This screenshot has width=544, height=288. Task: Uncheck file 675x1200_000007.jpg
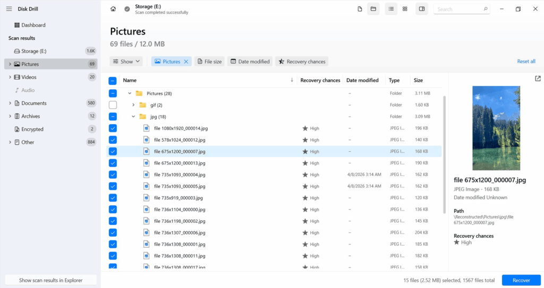click(x=113, y=152)
